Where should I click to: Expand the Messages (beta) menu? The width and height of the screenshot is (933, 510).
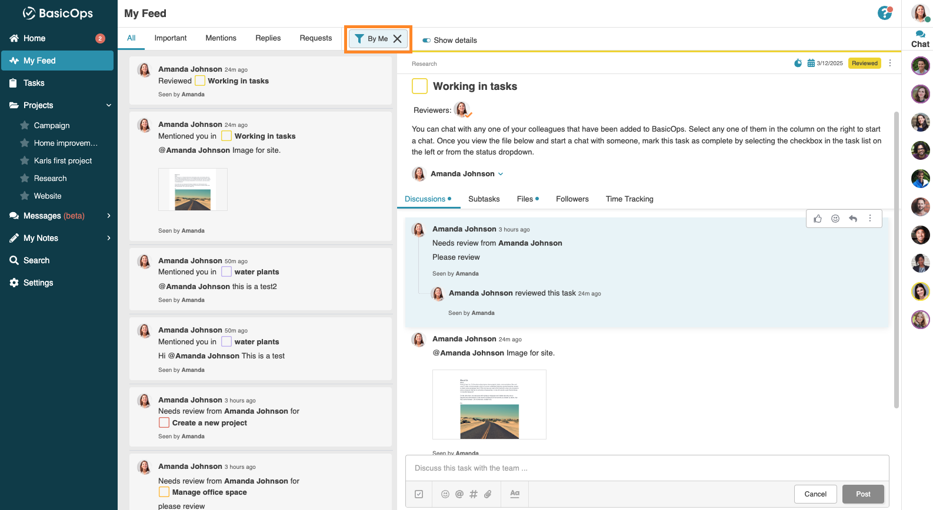(x=109, y=216)
